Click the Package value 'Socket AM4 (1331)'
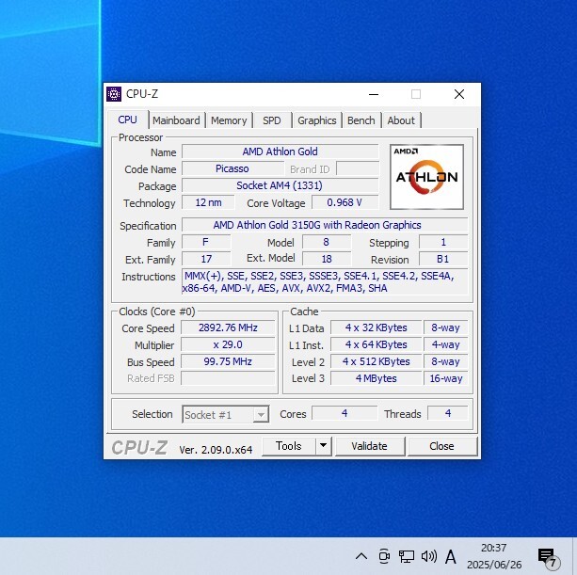This screenshot has width=577, height=575. pos(280,185)
